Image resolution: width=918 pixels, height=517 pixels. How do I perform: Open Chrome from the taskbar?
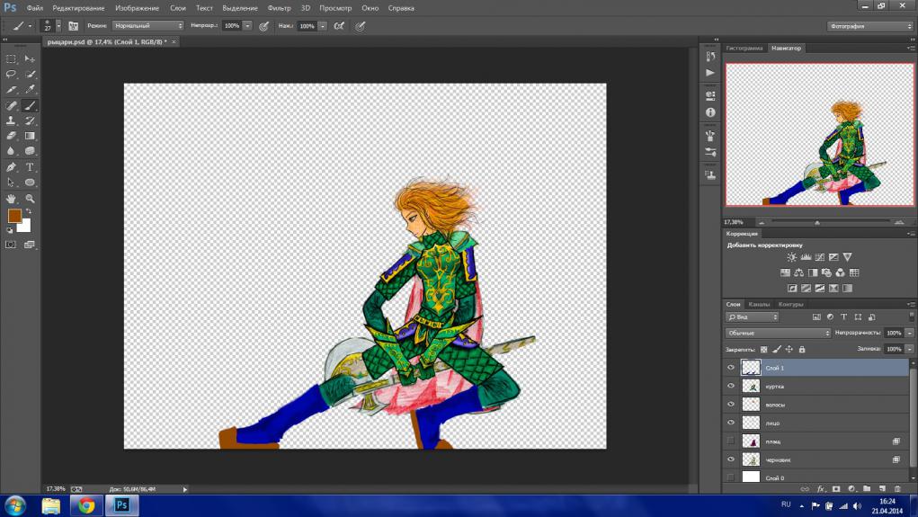click(86, 505)
